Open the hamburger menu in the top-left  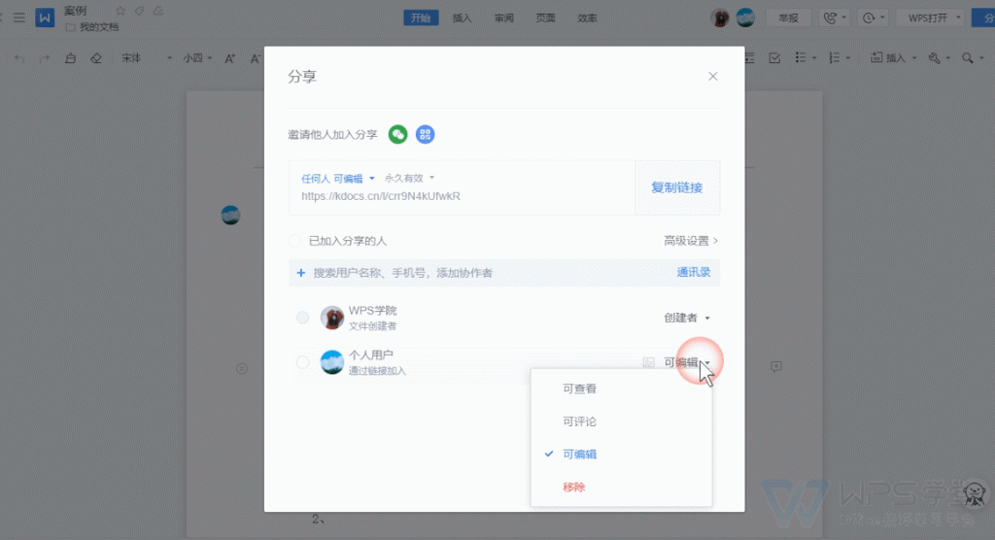tap(19, 17)
